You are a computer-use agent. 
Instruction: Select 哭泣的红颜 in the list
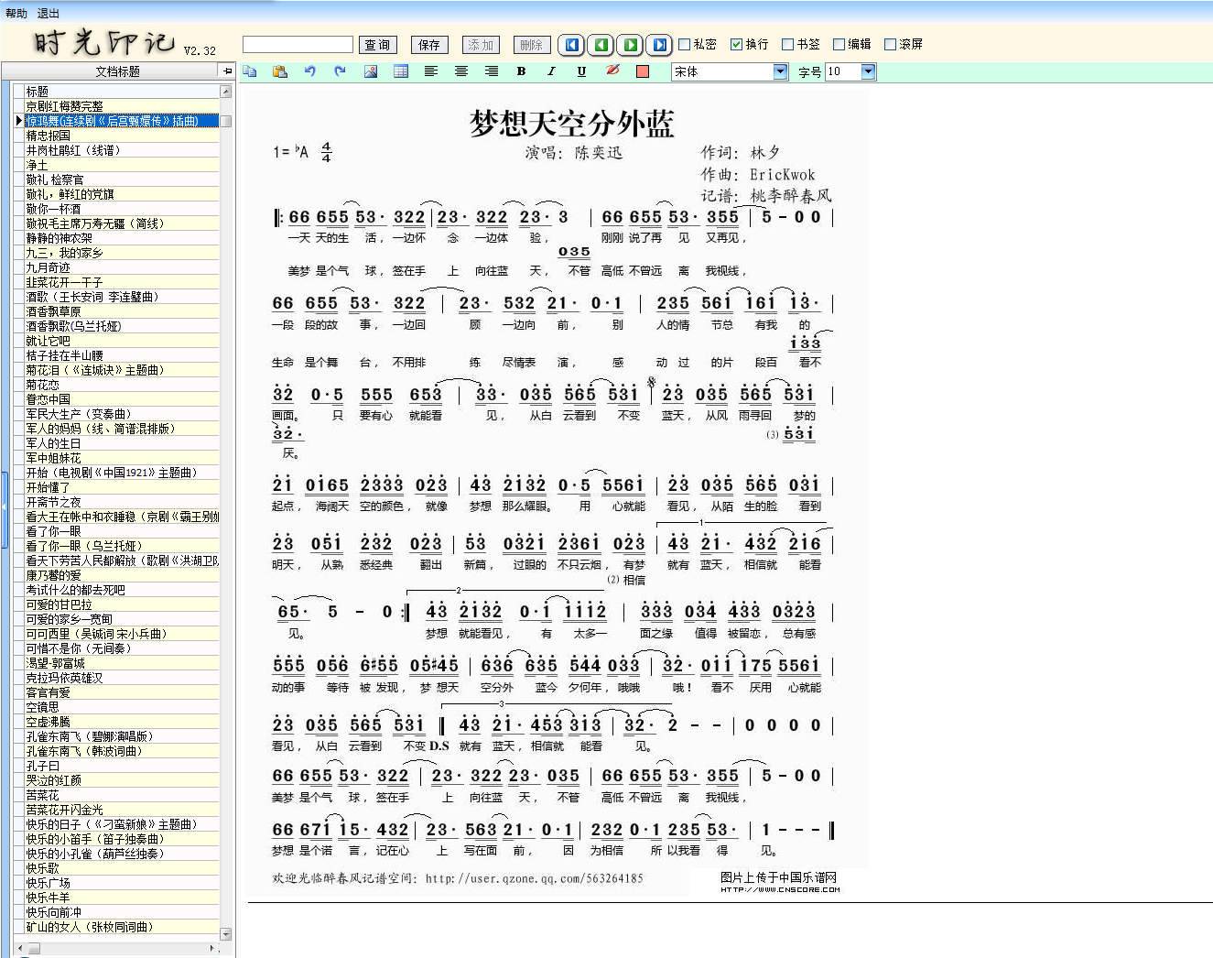121,780
